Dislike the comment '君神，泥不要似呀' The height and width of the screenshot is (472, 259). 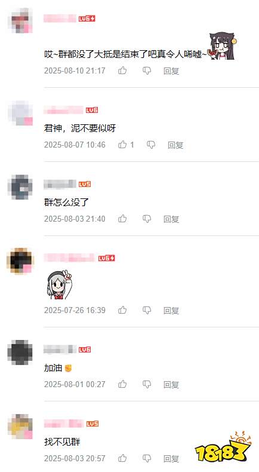point(151,145)
